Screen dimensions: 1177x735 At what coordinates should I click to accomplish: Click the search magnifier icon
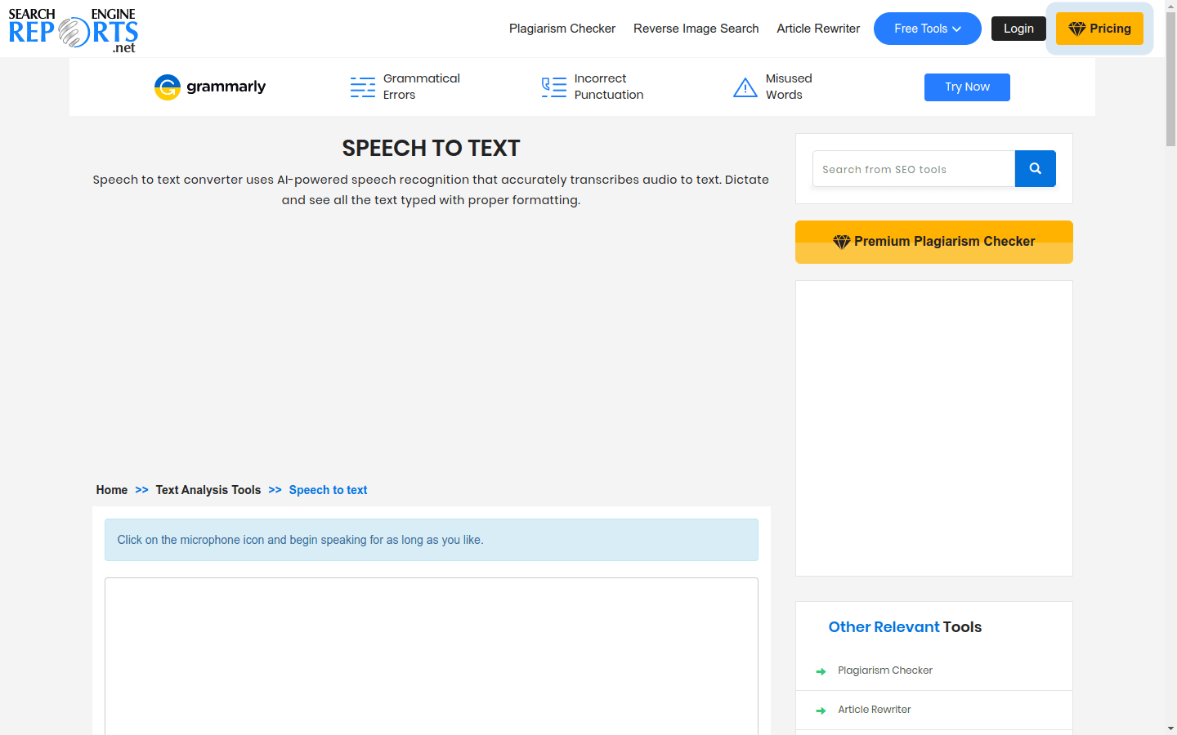tap(1035, 168)
